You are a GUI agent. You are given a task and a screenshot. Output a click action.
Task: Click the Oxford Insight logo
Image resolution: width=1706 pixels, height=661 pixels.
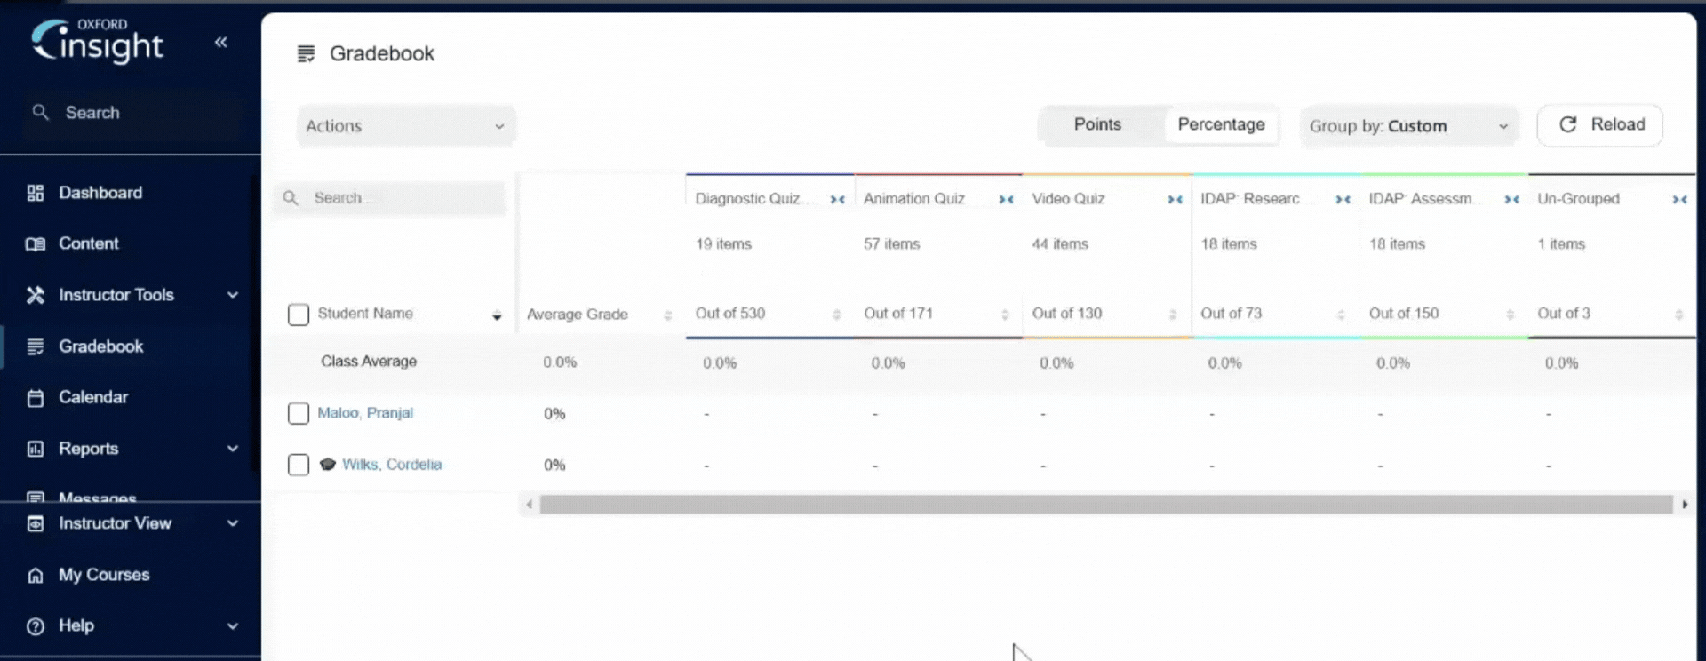click(98, 41)
